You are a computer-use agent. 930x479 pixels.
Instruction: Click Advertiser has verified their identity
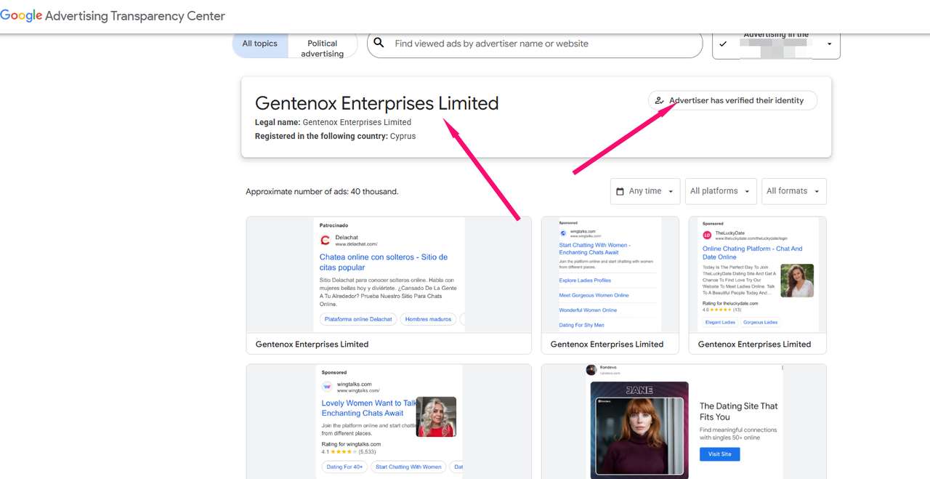coord(735,100)
